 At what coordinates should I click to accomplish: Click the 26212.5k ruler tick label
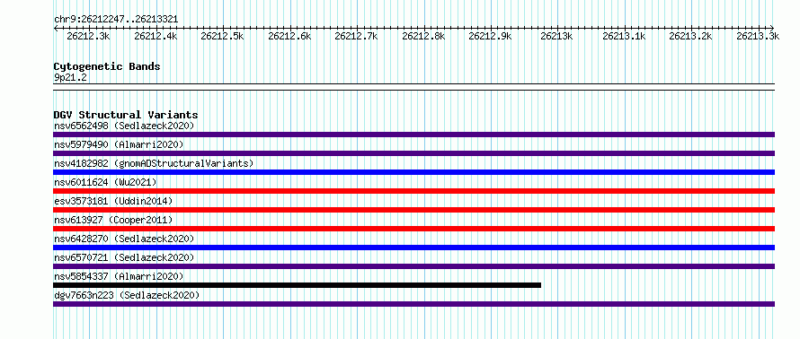tap(222, 36)
